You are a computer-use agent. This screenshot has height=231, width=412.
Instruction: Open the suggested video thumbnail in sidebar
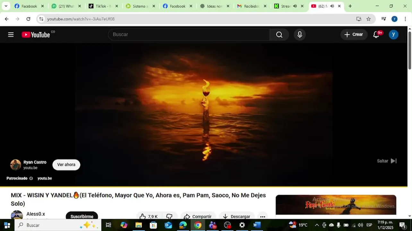tap(336, 205)
